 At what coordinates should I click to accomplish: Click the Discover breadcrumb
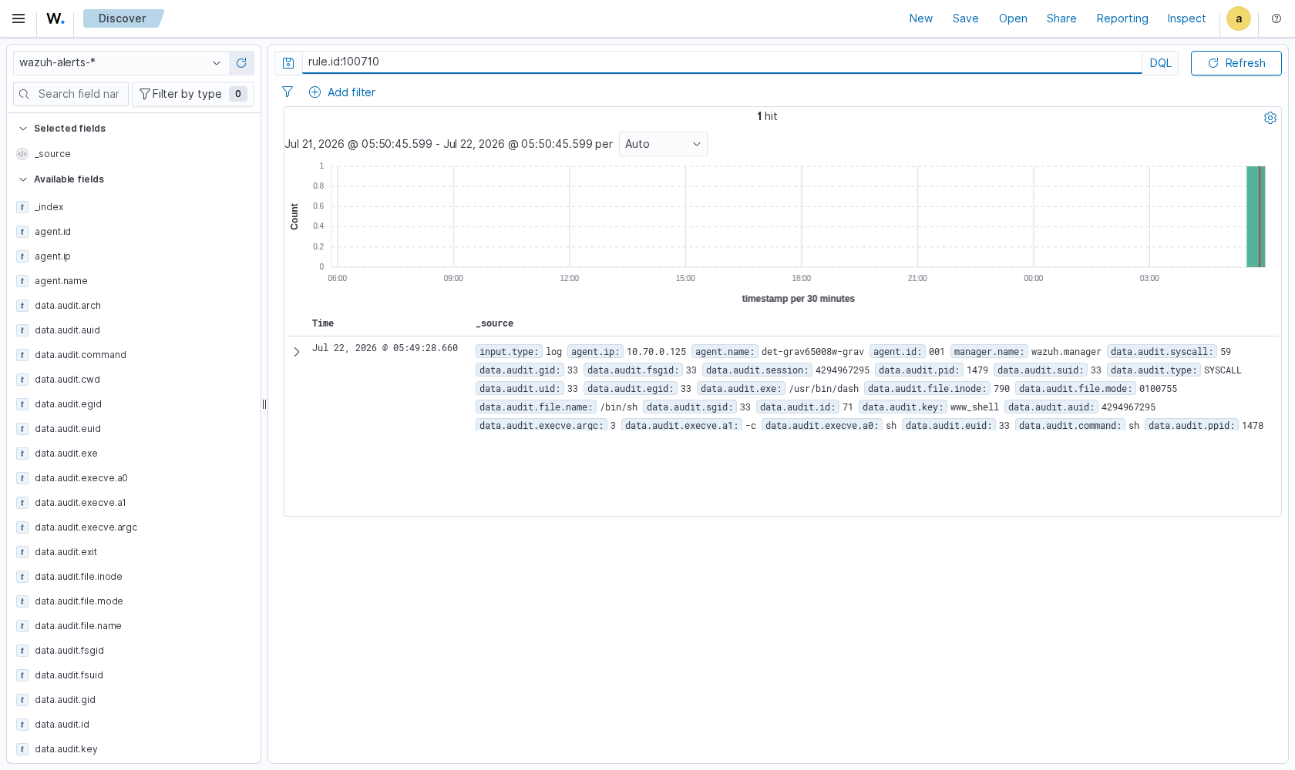123,18
